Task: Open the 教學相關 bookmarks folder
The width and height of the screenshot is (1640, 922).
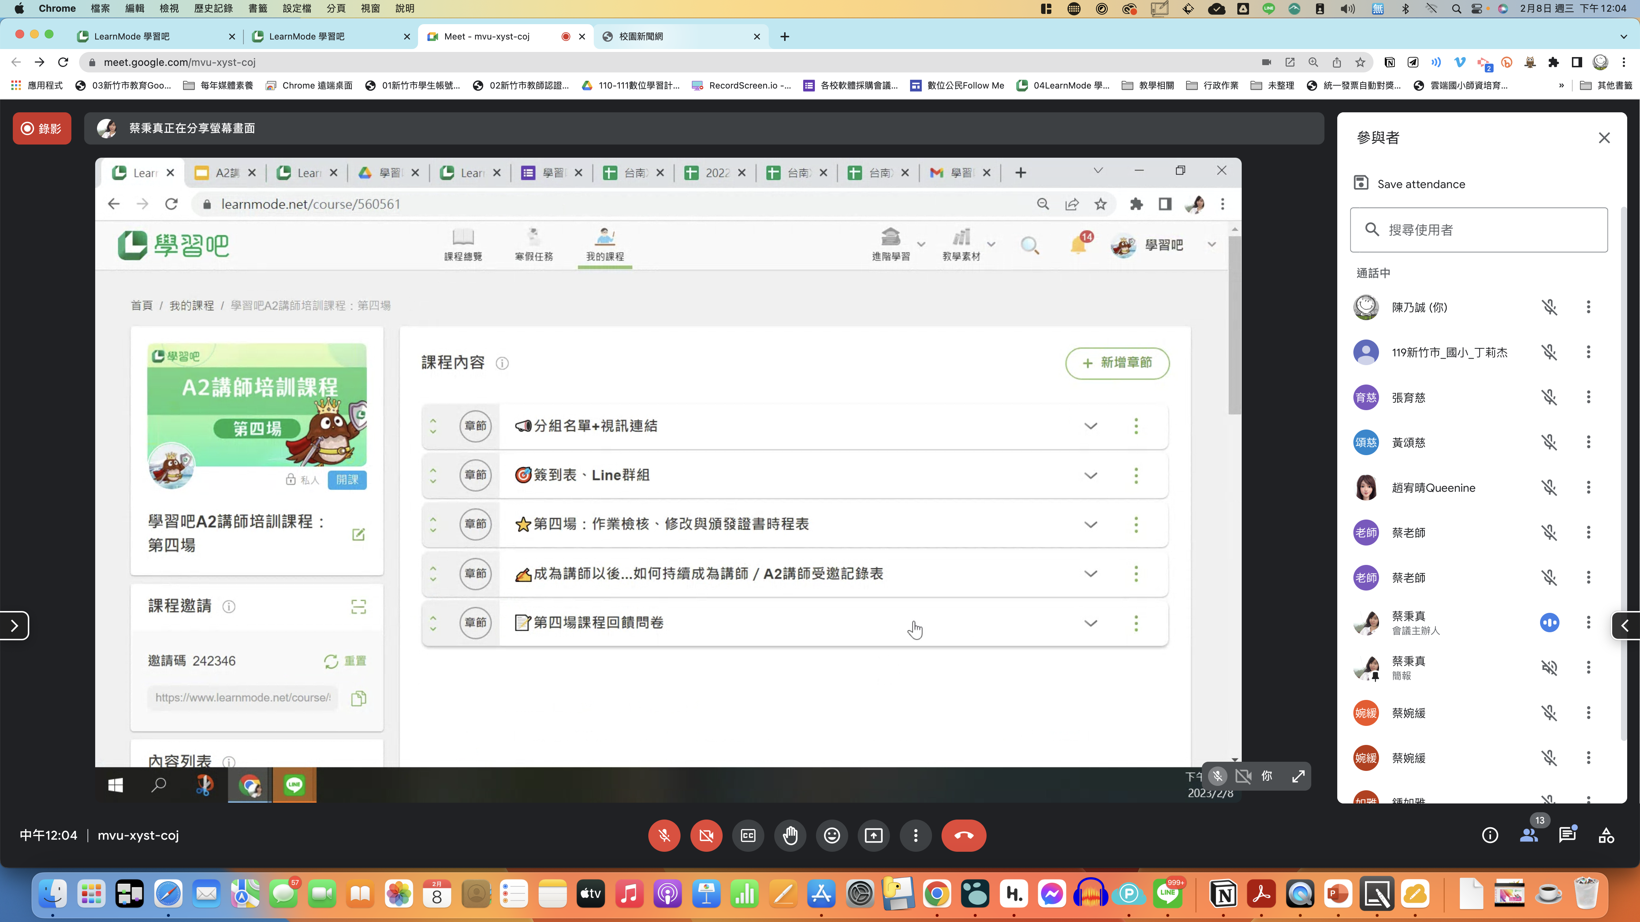Action: click(1148, 85)
